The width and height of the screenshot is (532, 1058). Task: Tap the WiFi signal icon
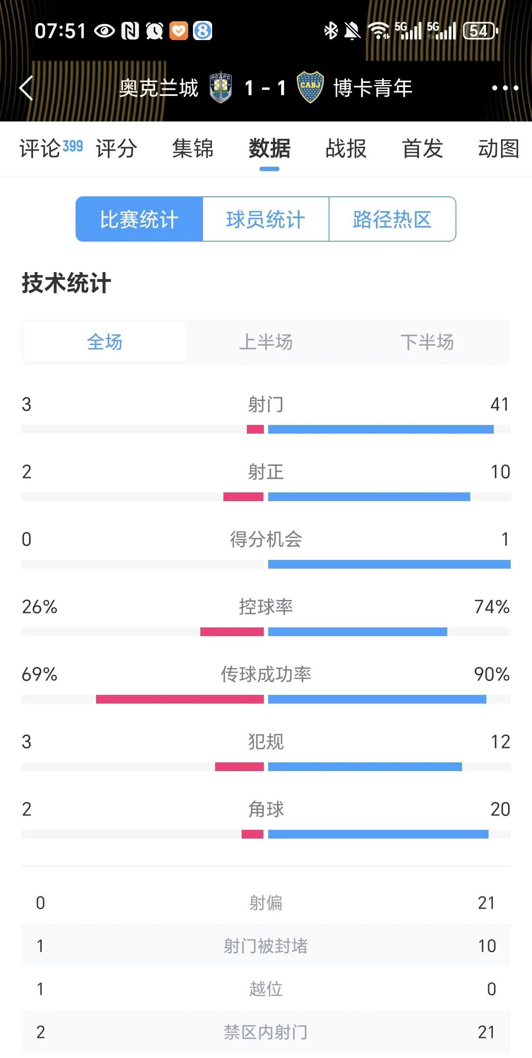point(379,30)
